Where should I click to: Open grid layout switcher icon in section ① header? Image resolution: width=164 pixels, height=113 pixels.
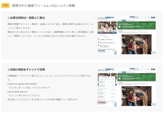coord(113,18)
